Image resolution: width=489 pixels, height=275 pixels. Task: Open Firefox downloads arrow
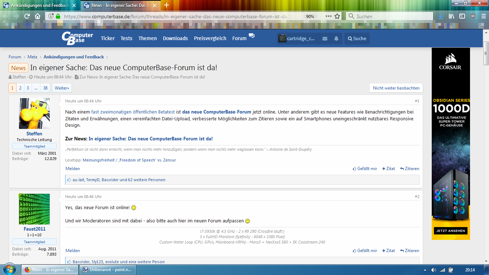tap(441, 16)
